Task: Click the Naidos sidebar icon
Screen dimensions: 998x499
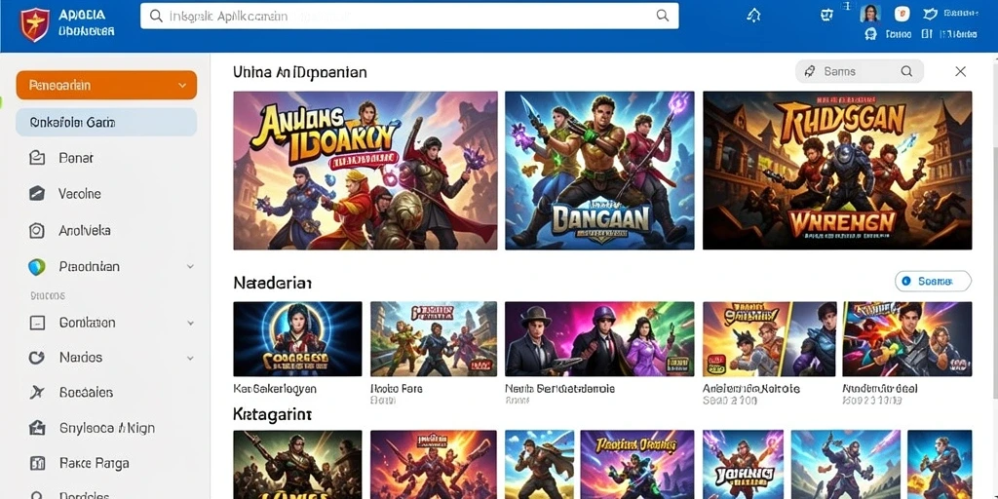Action: pyautogui.click(x=37, y=358)
